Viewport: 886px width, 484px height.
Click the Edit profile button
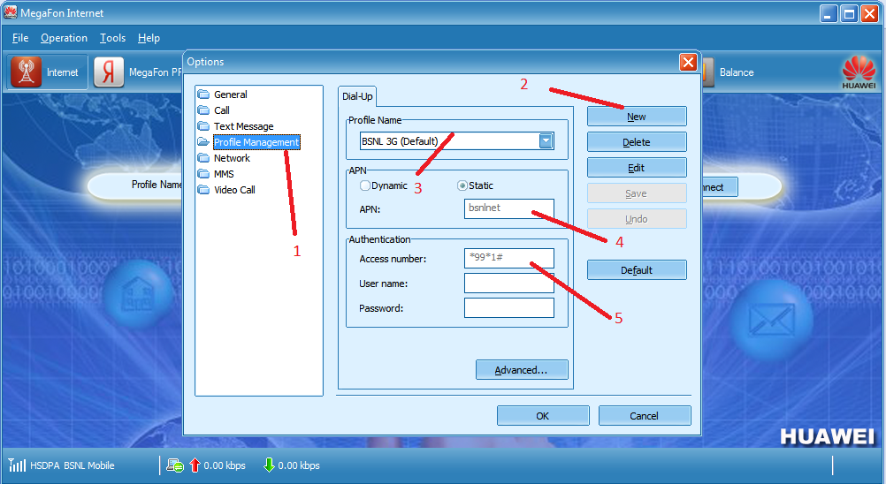pos(637,168)
